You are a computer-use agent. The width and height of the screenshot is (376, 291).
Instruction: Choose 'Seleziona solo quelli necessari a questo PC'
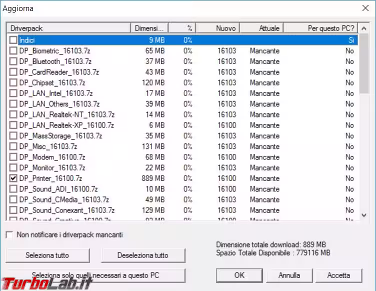[96, 275]
